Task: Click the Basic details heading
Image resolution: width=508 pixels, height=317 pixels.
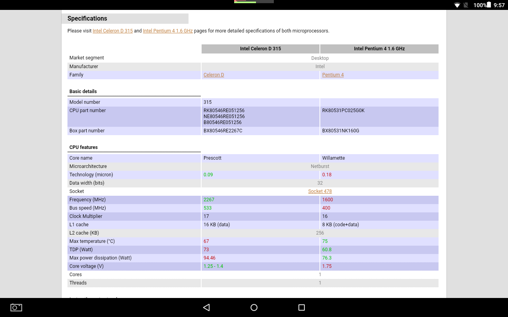Action: tap(83, 92)
